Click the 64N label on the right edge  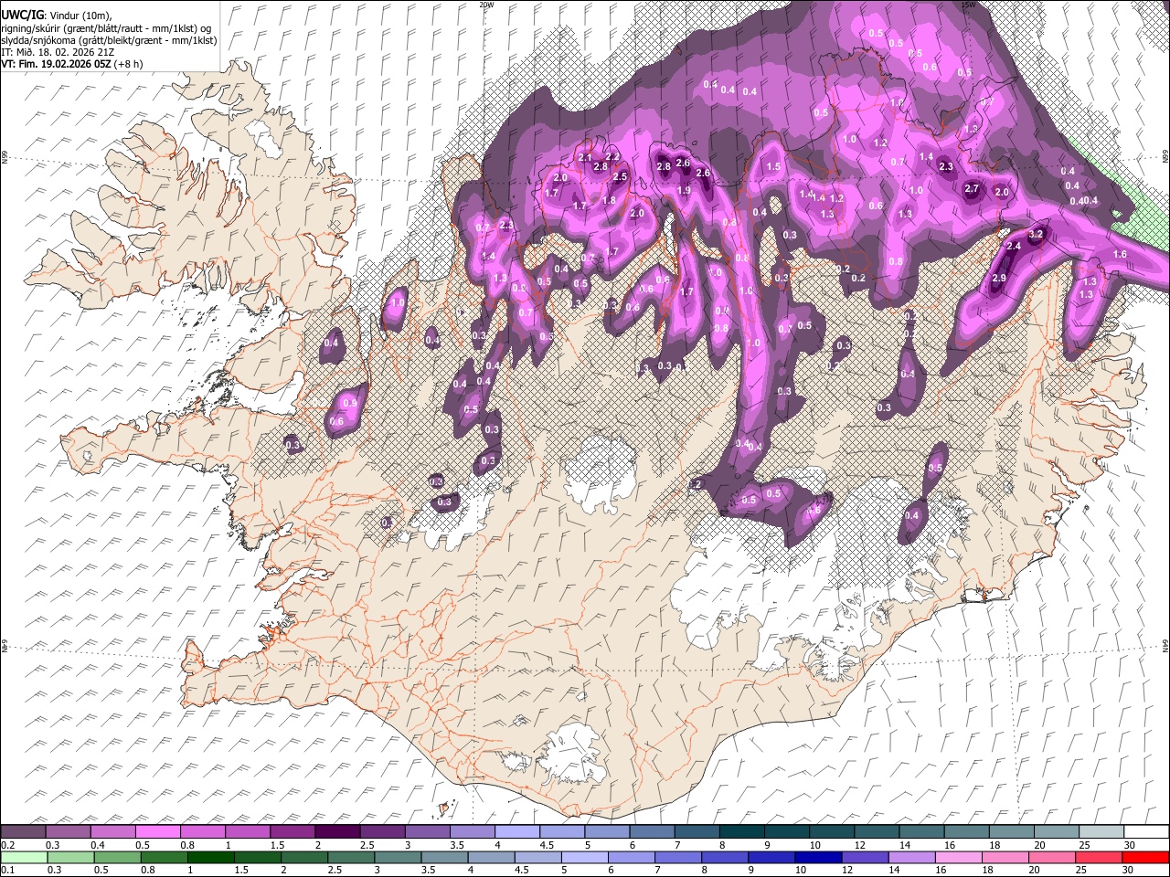coord(1165,645)
